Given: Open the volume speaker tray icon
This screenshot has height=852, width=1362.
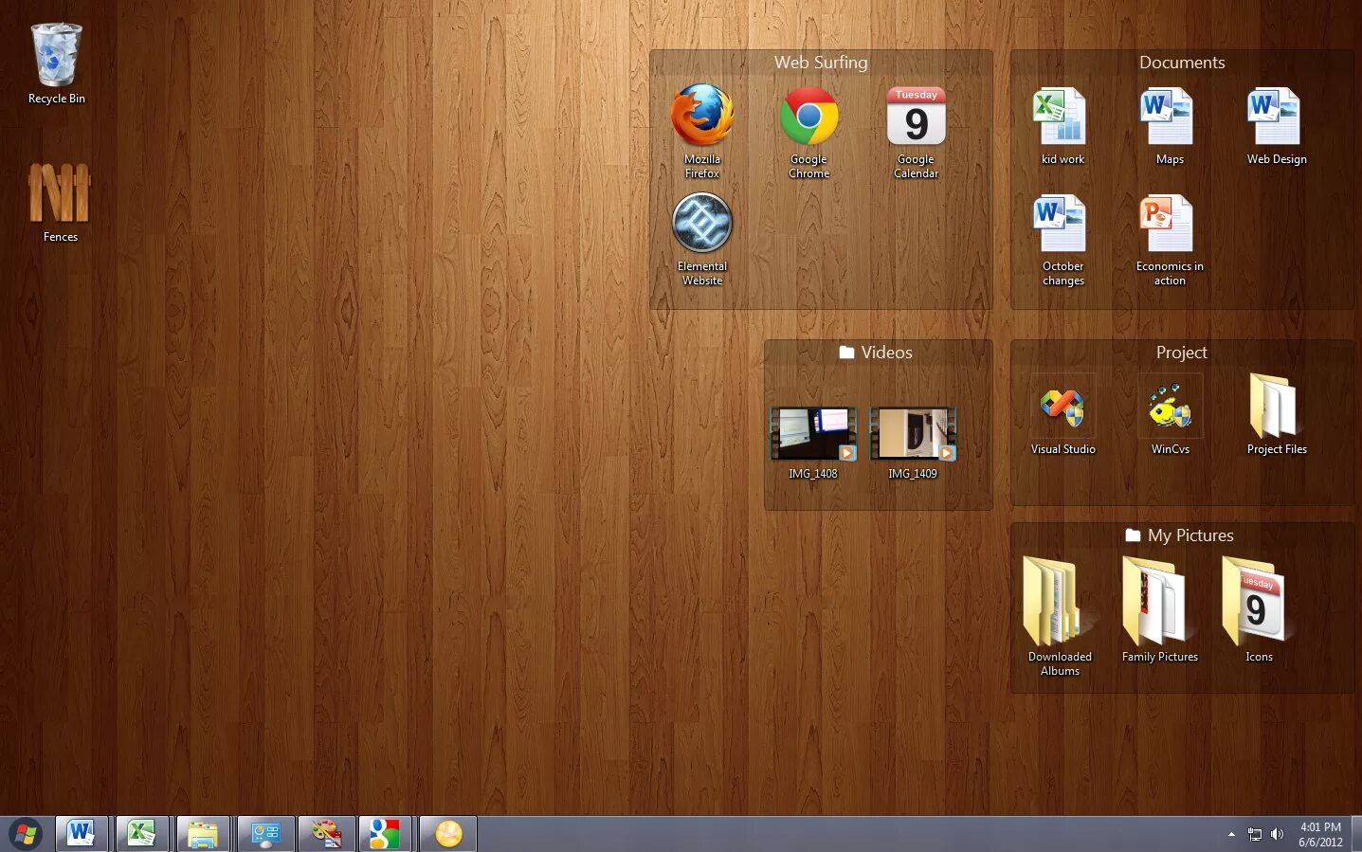Looking at the screenshot, I should click(1277, 835).
